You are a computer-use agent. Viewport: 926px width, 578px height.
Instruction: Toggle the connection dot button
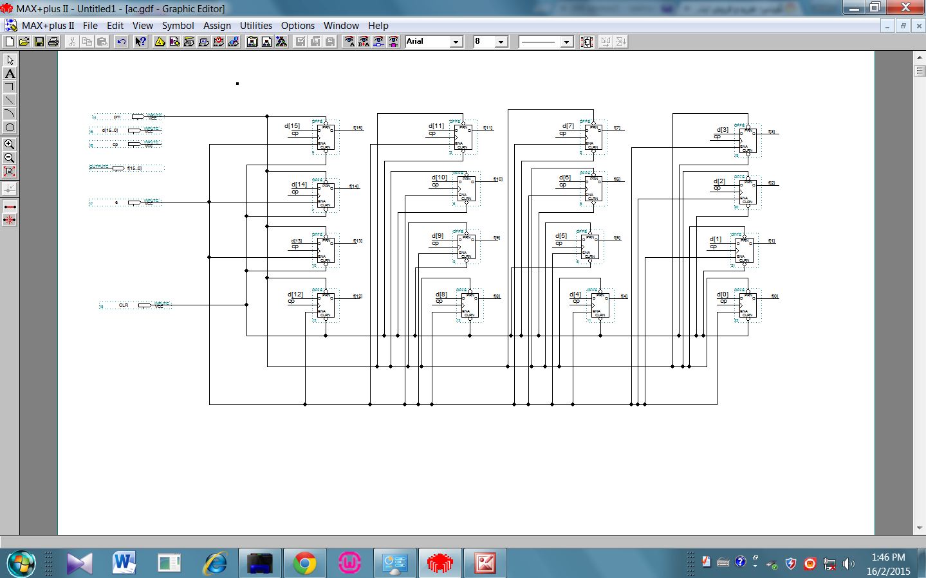click(10, 188)
